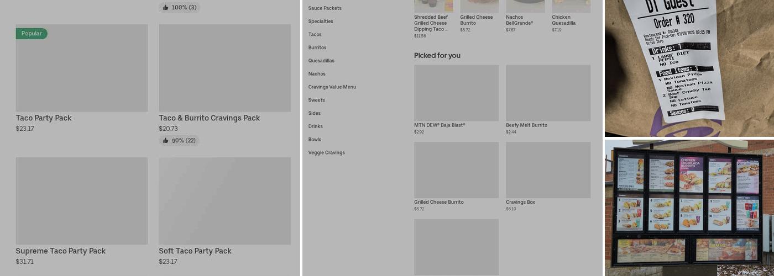
Task: Jump to the Tacos category
Action: click(x=315, y=34)
